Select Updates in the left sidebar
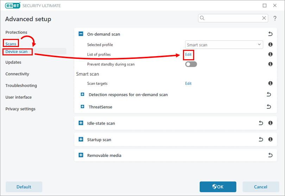285x196 pixels. [13, 62]
